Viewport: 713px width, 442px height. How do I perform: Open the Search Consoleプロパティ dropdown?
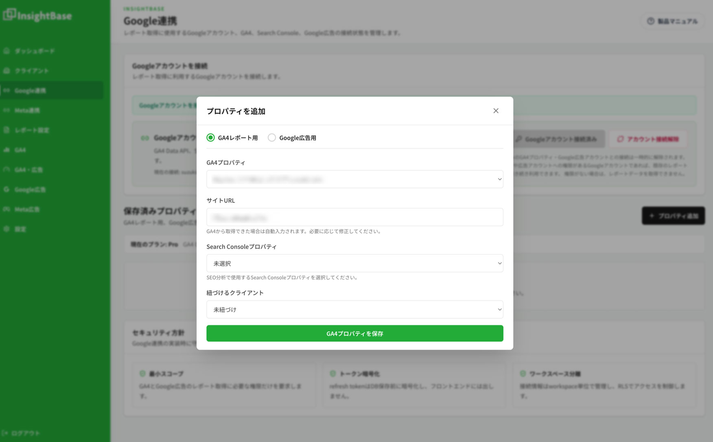pos(354,263)
